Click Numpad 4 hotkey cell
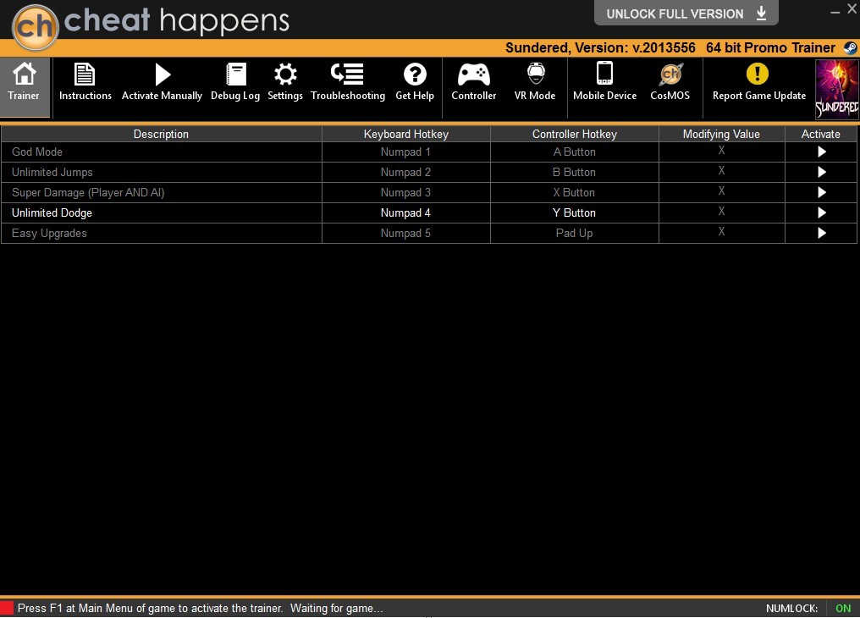860x618 pixels. pos(405,212)
